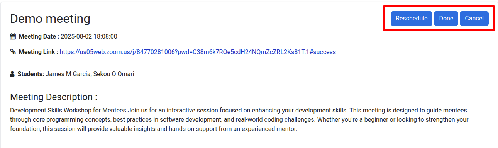This screenshot has height=148, width=498.
Task: Click the divider line under Students row
Action: [x=249, y=85]
